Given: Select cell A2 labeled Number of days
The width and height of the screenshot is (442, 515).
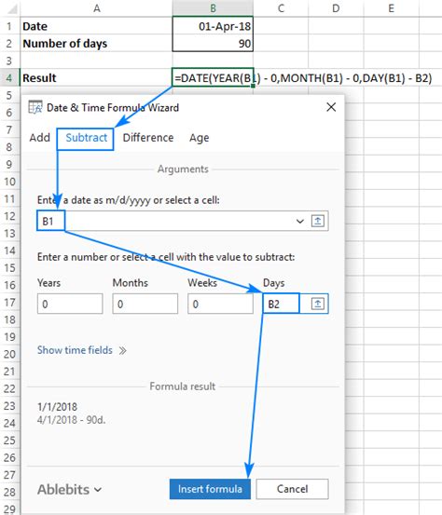Looking at the screenshot, I should point(96,43).
